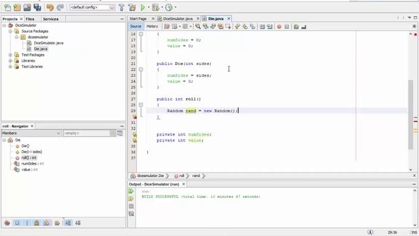Expand the Test Libraries node
This screenshot has height=236, width=419.
click(10, 67)
